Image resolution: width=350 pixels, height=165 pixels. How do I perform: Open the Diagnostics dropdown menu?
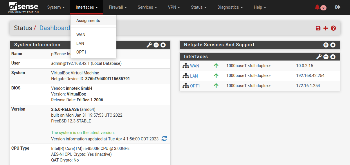click(x=230, y=7)
